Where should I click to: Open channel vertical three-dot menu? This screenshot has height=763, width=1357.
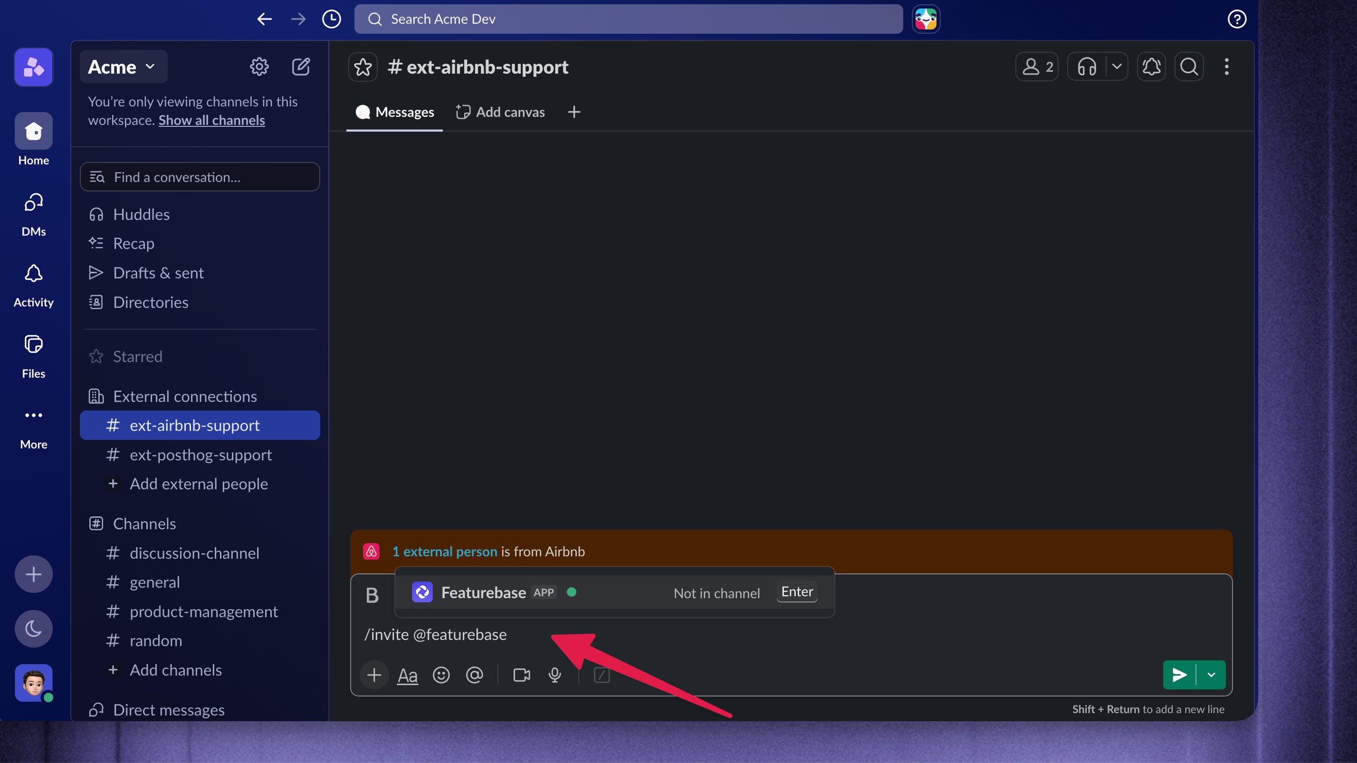pos(1227,67)
